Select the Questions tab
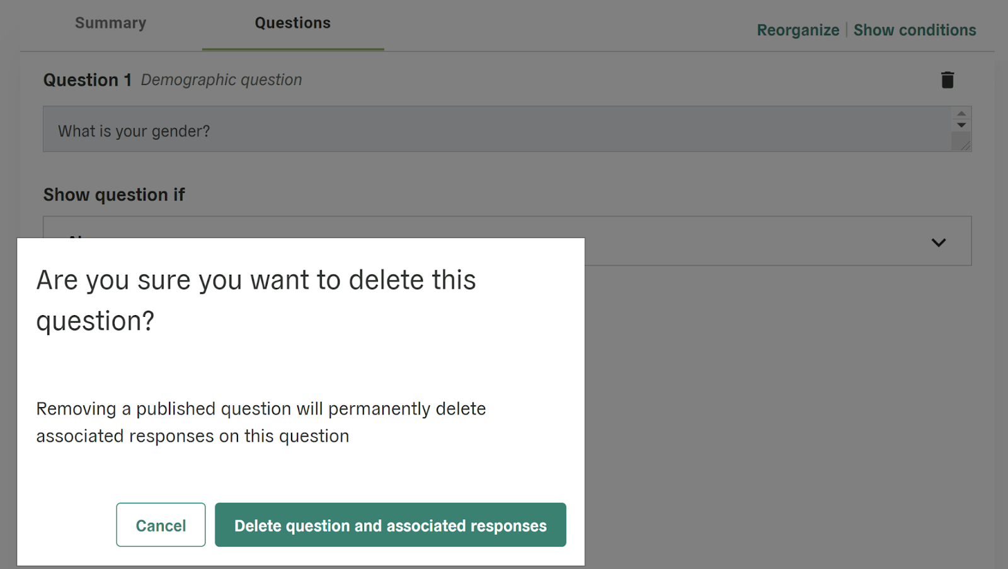This screenshot has width=1008, height=569. (x=292, y=23)
